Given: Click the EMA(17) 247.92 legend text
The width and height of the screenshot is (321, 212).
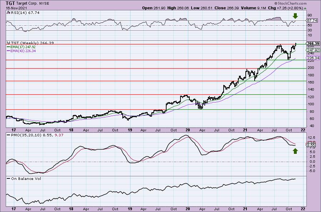Looking at the screenshot, I should tap(23, 47).
